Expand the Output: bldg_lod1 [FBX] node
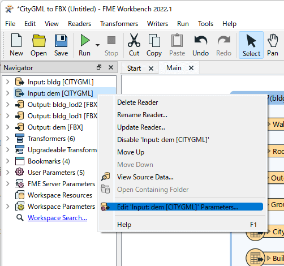The width and height of the screenshot is (284, 266). [8, 116]
